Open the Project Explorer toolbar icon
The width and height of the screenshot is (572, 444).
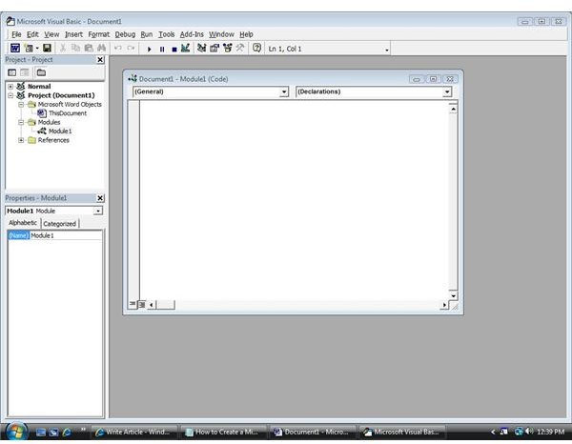tap(201, 48)
